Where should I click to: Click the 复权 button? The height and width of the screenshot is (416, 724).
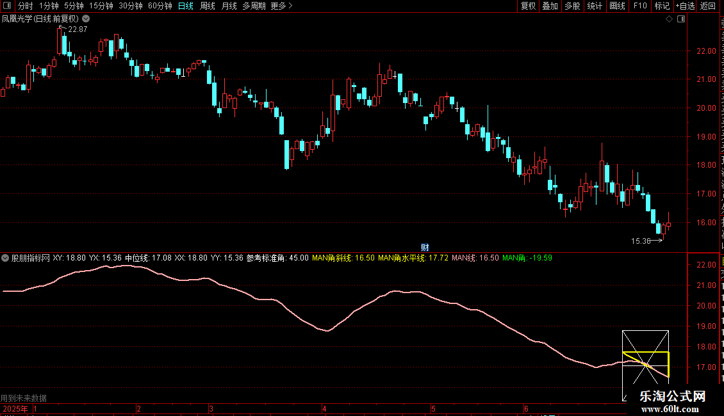(x=528, y=6)
